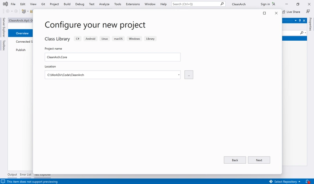The width and height of the screenshot is (314, 184).
Task: Browse for location with the ellipsis button
Action: click(x=189, y=75)
